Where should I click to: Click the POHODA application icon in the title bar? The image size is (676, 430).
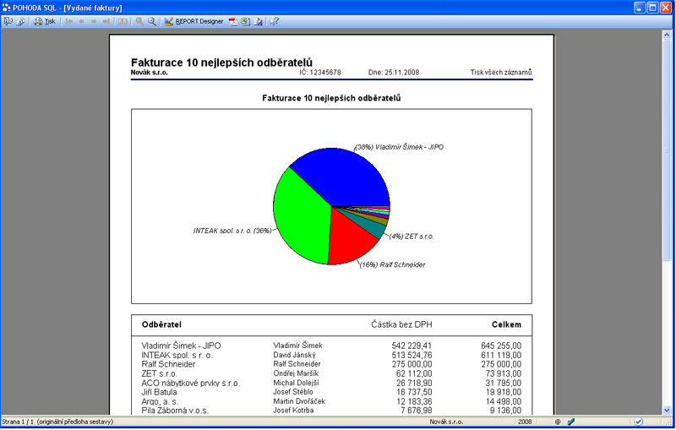coord(7,8)
